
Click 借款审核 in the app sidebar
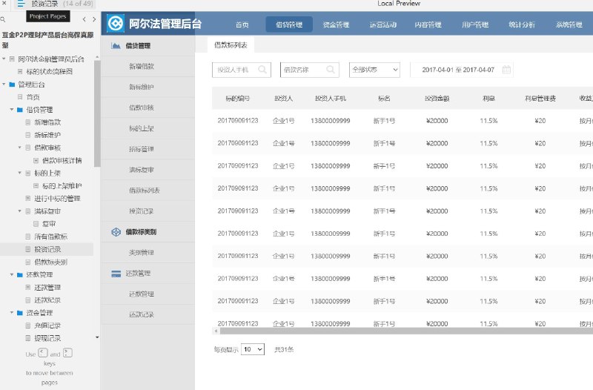(142, 108)
